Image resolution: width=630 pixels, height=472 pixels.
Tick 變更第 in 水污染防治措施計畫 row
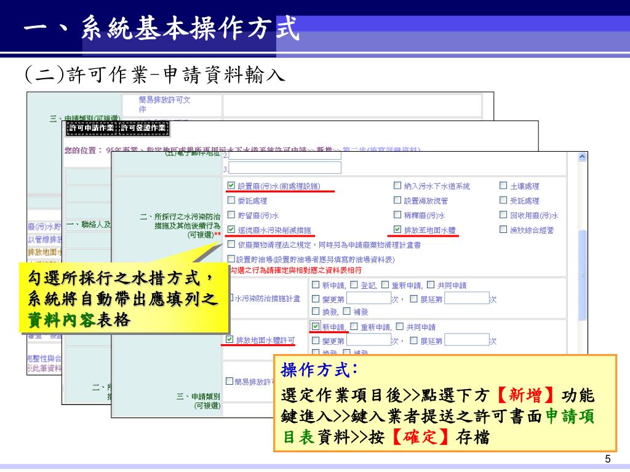pos(316,299)
